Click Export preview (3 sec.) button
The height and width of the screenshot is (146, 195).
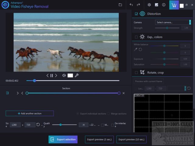99,139
